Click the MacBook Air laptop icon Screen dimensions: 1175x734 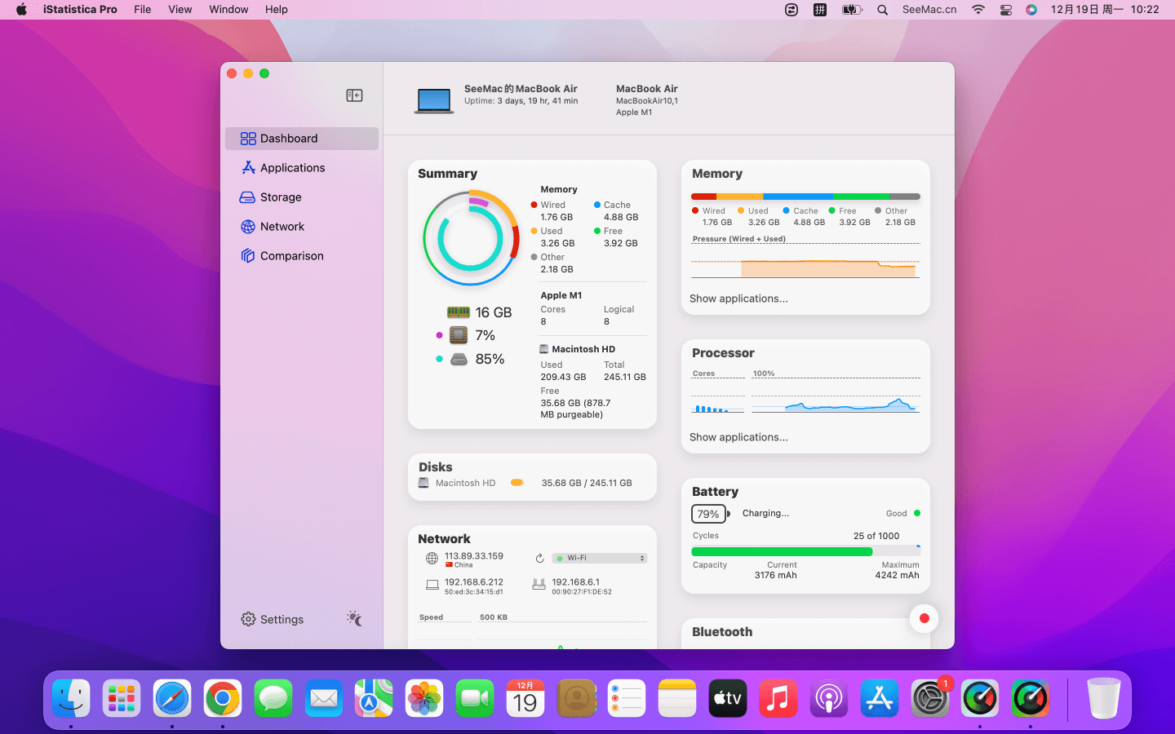(x=434, y=101)
